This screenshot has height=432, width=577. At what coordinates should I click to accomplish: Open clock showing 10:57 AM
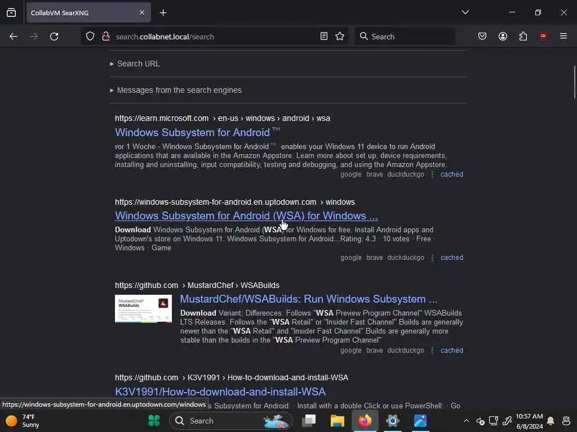(529, 421)
